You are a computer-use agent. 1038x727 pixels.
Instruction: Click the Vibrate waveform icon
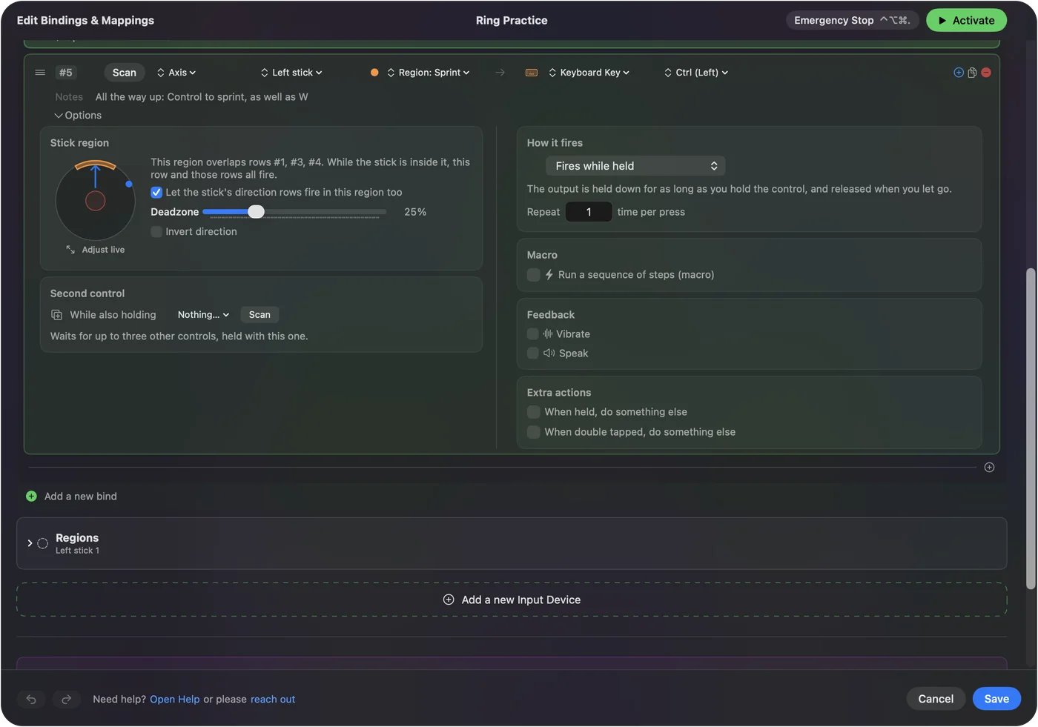click(548, 334)
